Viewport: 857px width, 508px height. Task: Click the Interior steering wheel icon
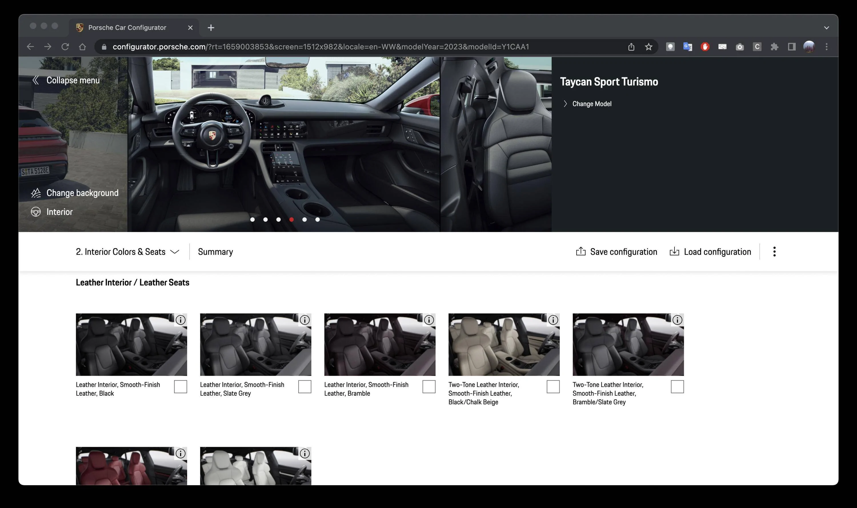tap(36, 212)
